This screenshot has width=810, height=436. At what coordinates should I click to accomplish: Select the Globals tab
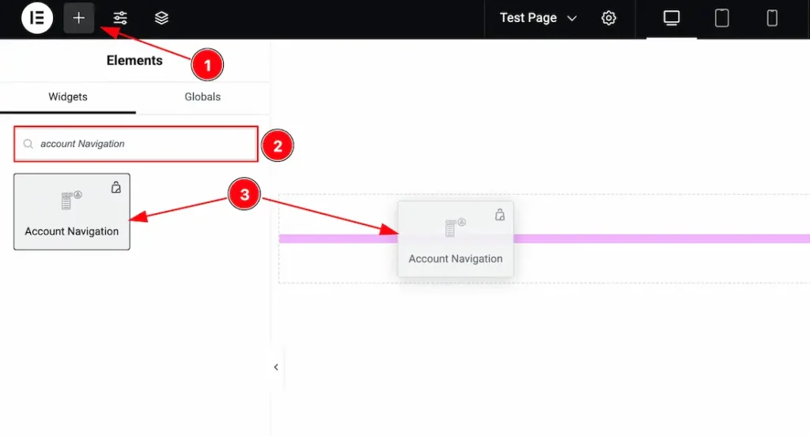[202, 97]
